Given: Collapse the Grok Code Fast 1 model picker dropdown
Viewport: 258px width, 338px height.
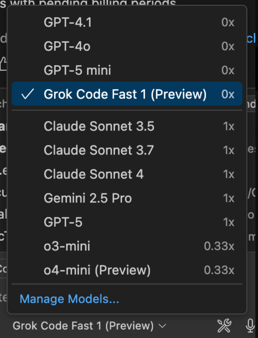Looking at the screenshot, I should pos(89,326).
